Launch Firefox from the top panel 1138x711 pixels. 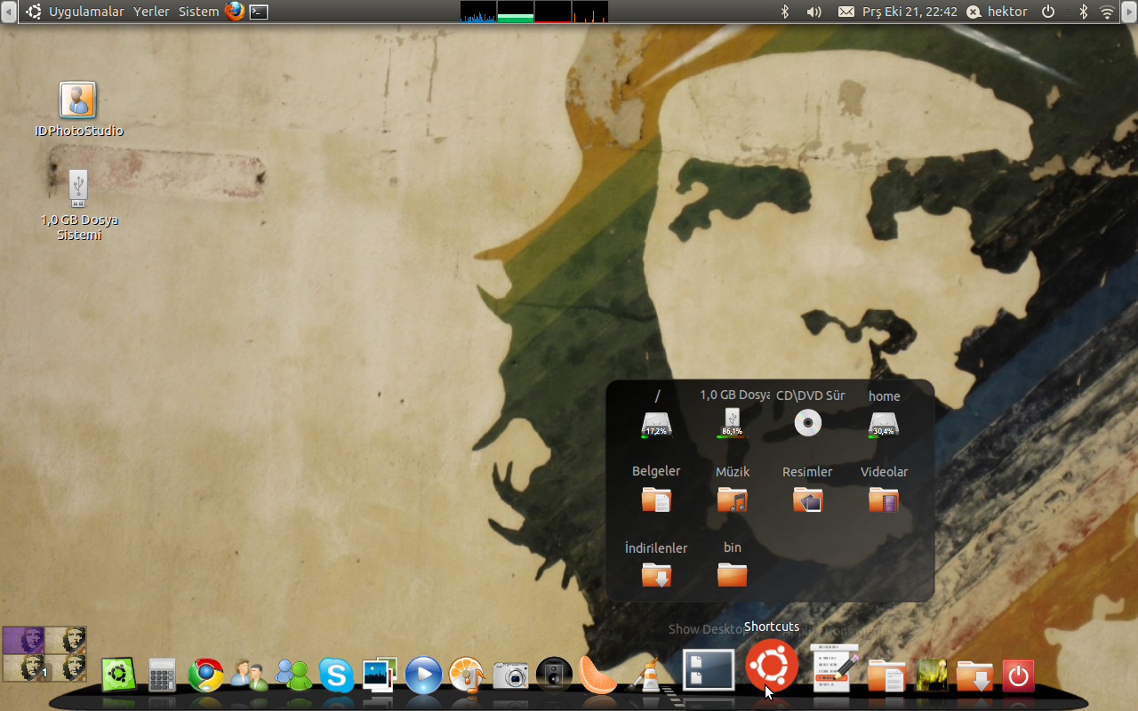235,12
